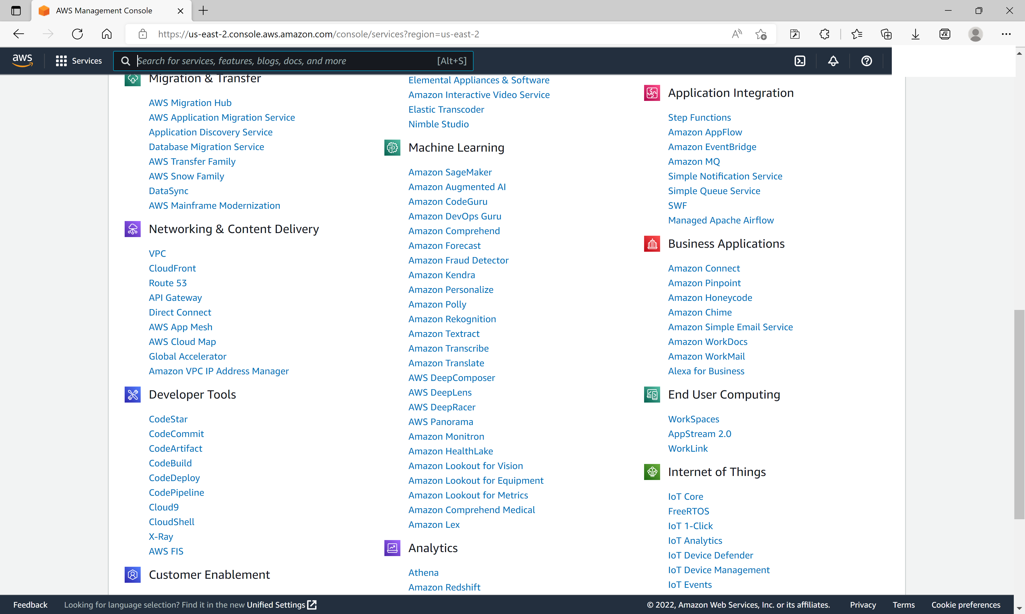Click the Internet of Things category icon

coord(652,472)
